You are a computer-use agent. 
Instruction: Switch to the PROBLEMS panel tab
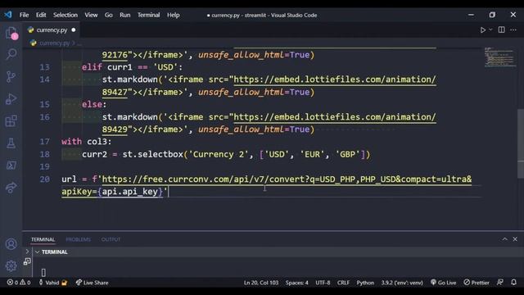[79, 239]
